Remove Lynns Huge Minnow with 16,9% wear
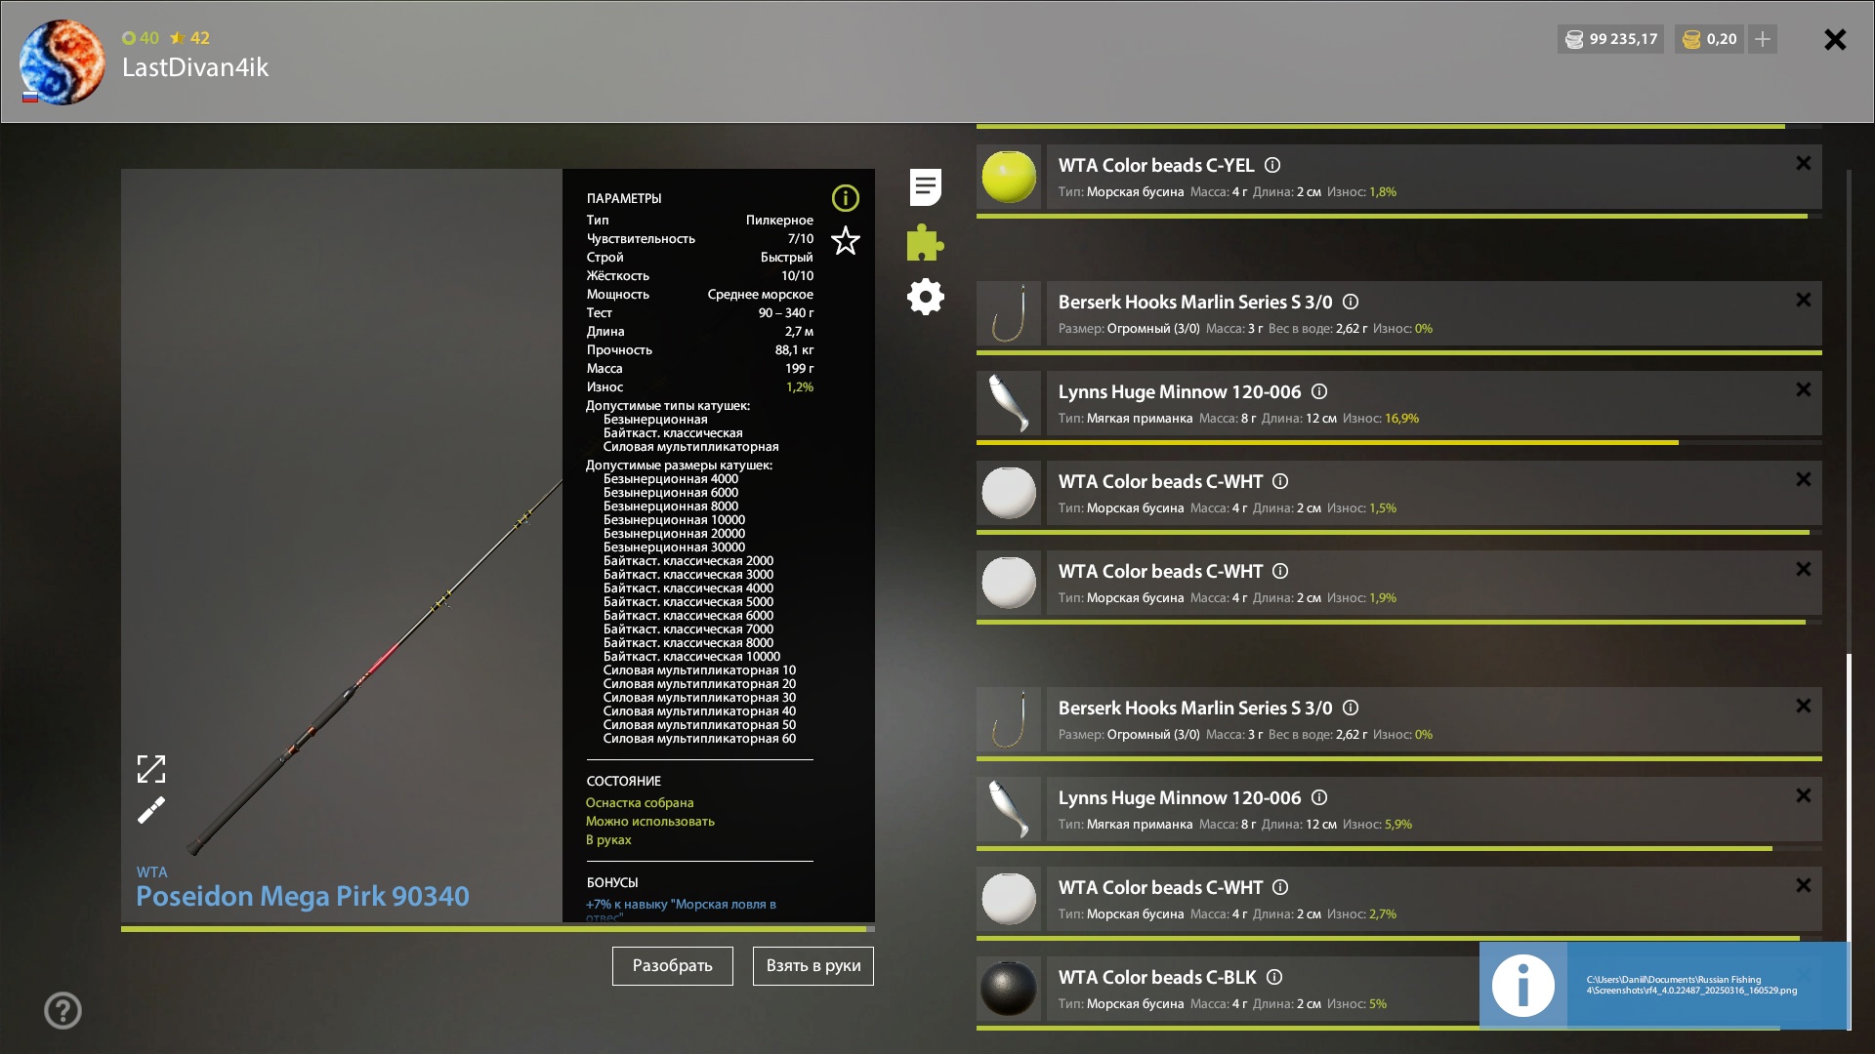This screenshot has height=1054, width=1875. point(1804,389)
